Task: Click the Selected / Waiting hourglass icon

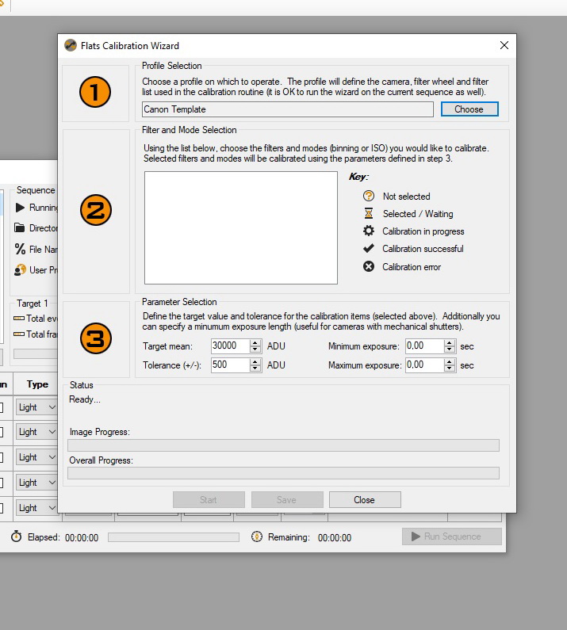Action: click(368, 213)
